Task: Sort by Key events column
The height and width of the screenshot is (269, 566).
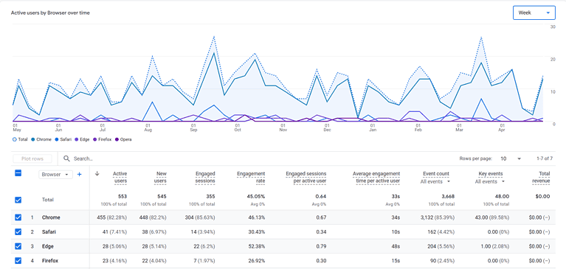Action: (490, 174)
